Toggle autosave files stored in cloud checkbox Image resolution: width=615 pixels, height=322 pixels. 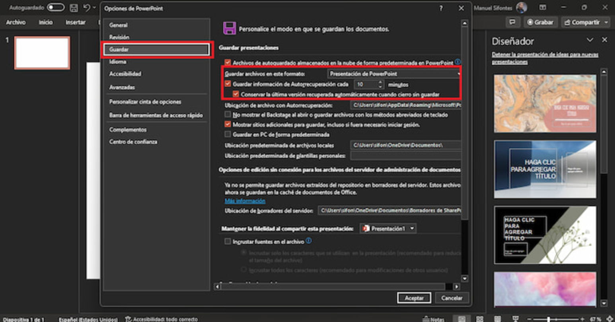point(228,62)
